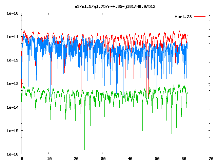Image resolution: width=217 pixels, height=163 pixels.
Task: Click y-axis label 1e-12
Action: tap(13, 60)
